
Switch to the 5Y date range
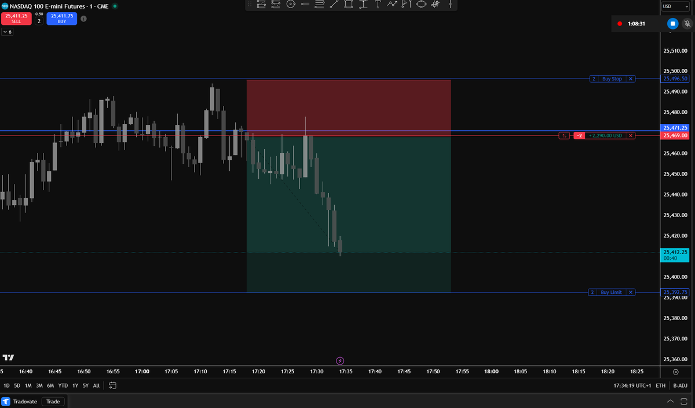(x=85, y=385)
